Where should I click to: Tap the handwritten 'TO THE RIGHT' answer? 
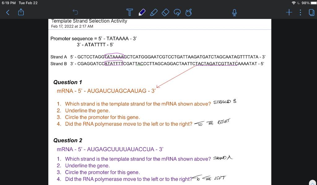(212, 122)
